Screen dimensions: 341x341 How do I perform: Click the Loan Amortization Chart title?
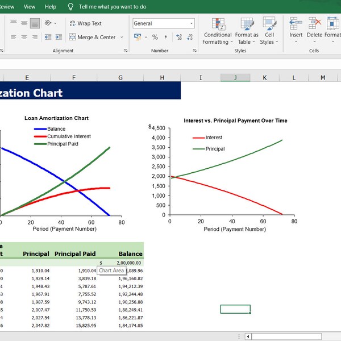pos(56,118)
